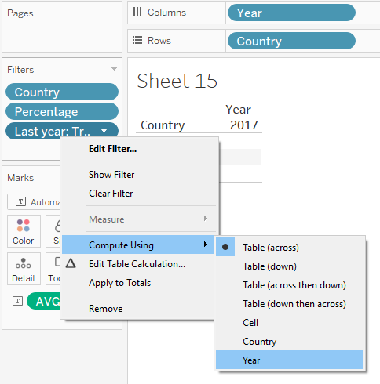380x384 pixels.
Task: Click the 2017 year column header
Action: point(244,125)
